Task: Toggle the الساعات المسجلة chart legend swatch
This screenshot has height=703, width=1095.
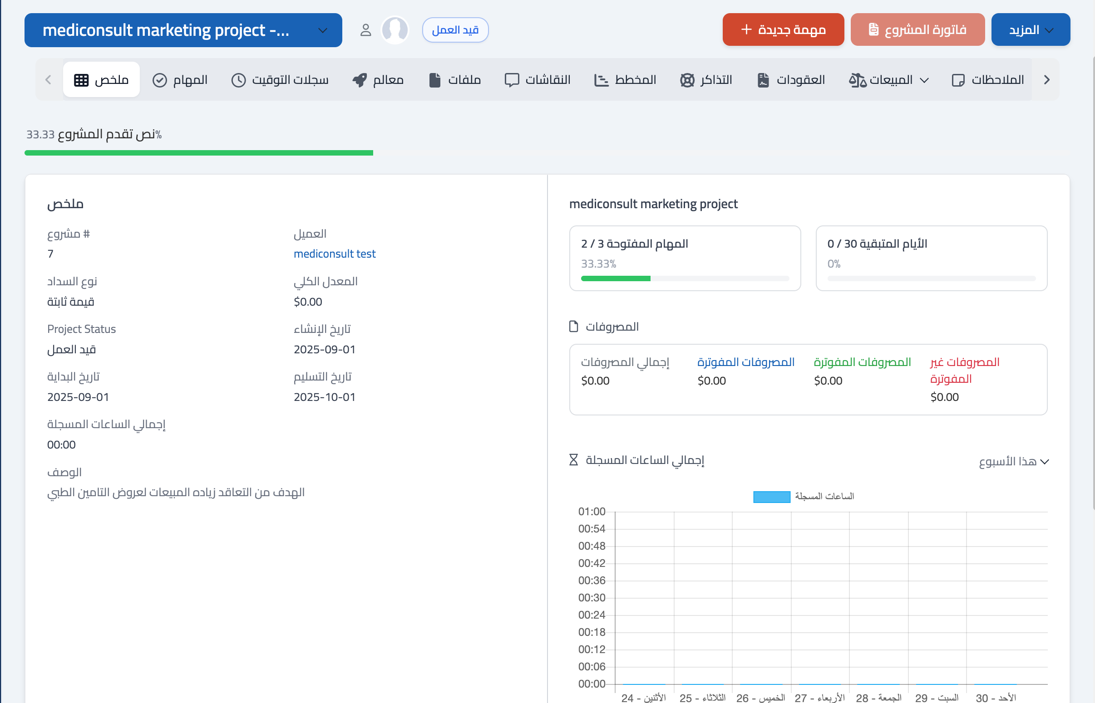Action: tap(772, 497)
